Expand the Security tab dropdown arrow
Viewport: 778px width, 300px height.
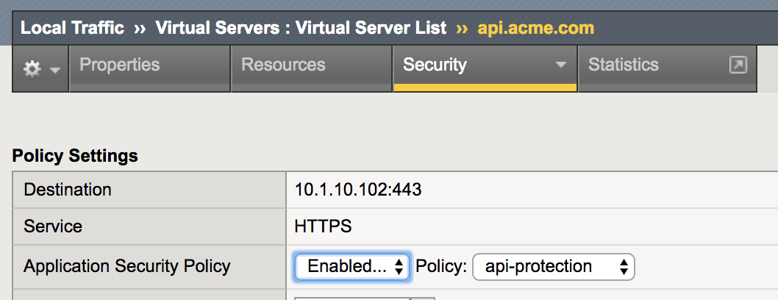point(561,65)
